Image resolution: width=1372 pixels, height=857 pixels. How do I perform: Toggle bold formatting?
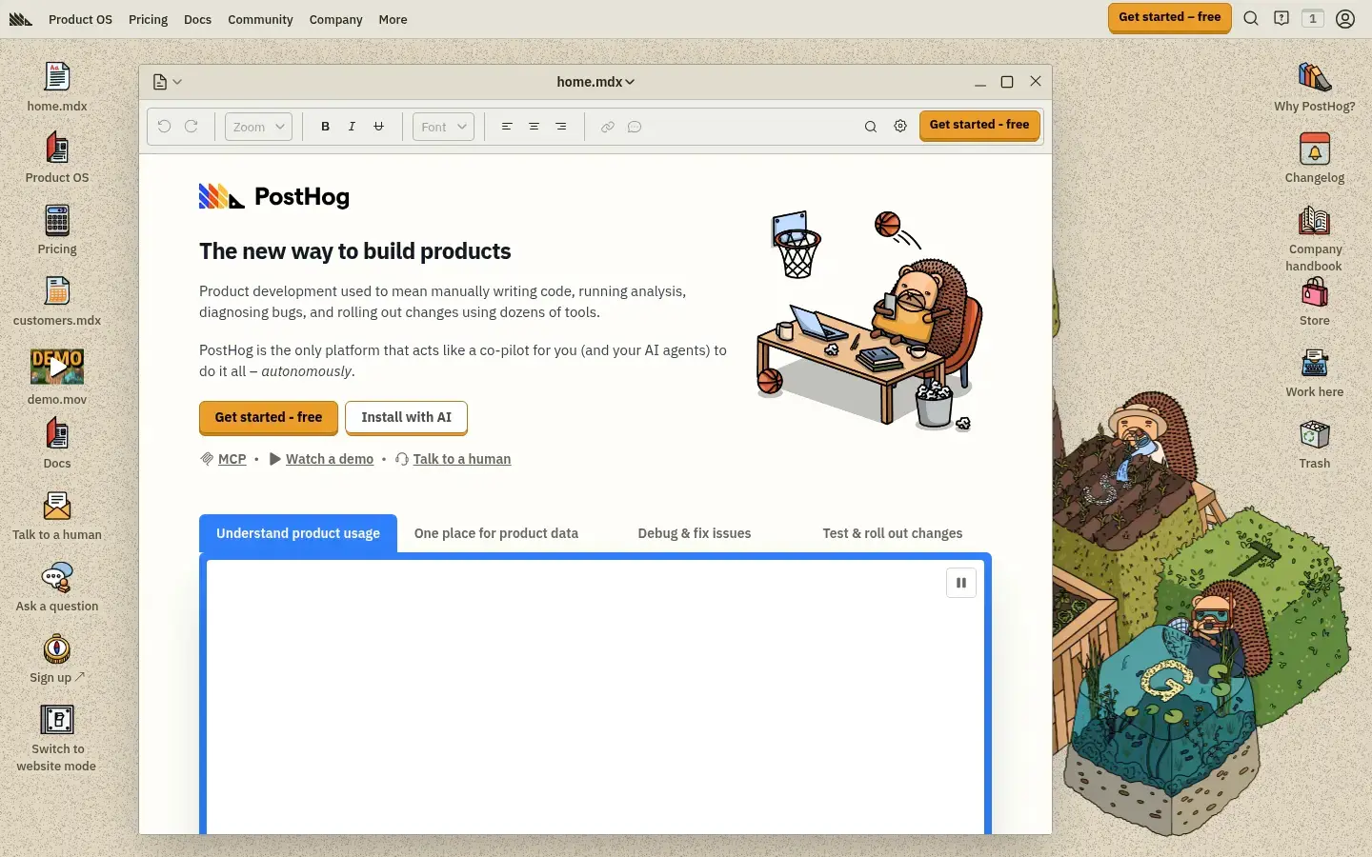click(x=326, y=127)
